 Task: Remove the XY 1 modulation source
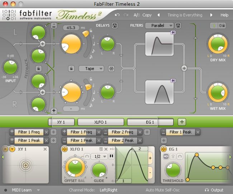(45, 149)
